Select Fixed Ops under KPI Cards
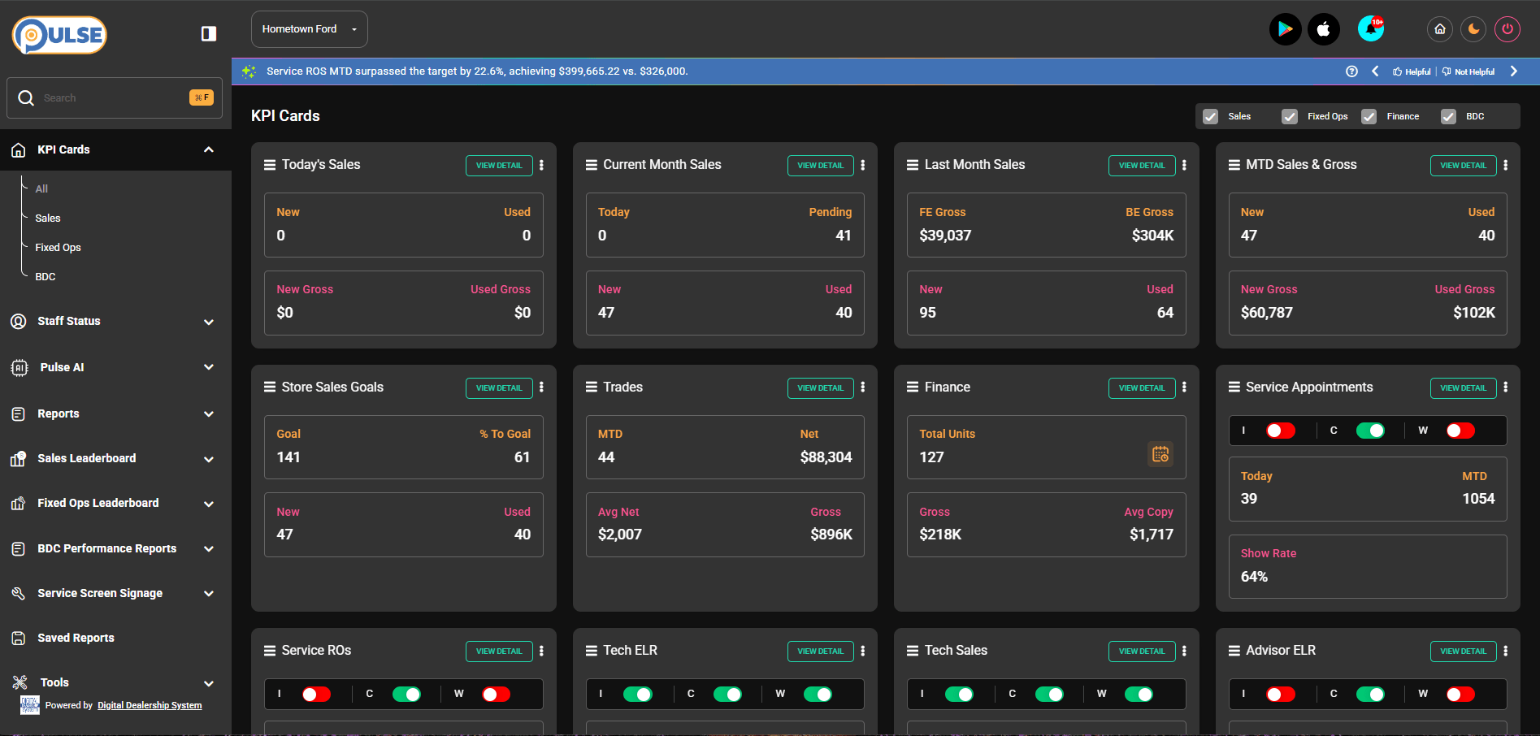This screenshot has height=736, width=1540. (x=58, y=248)
